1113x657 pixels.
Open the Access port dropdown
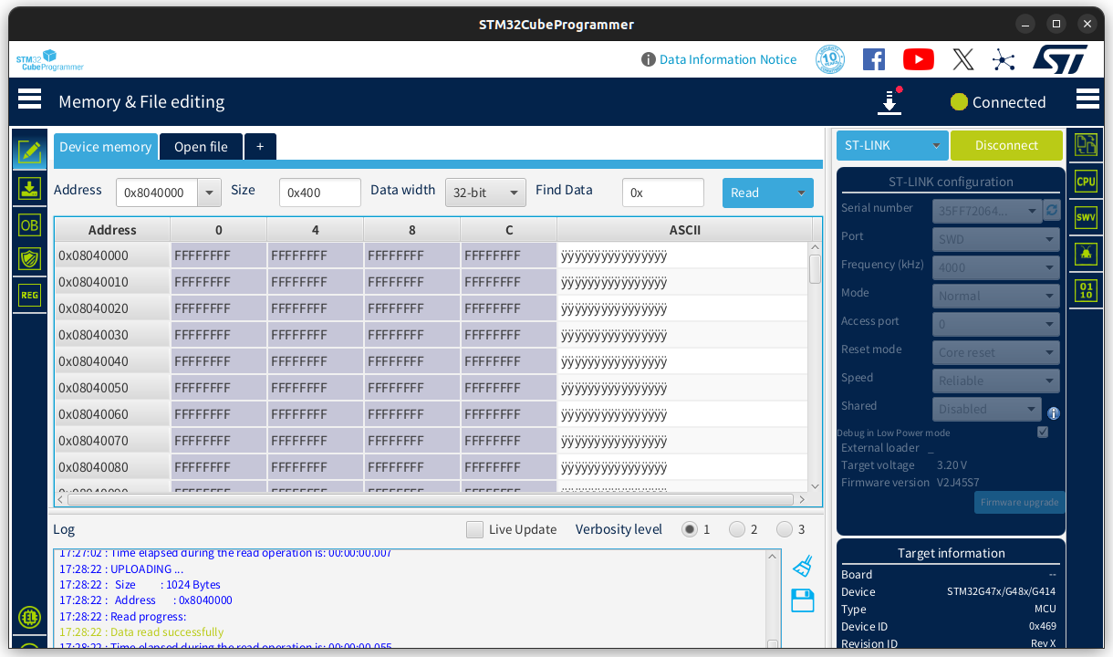[996, 324]
